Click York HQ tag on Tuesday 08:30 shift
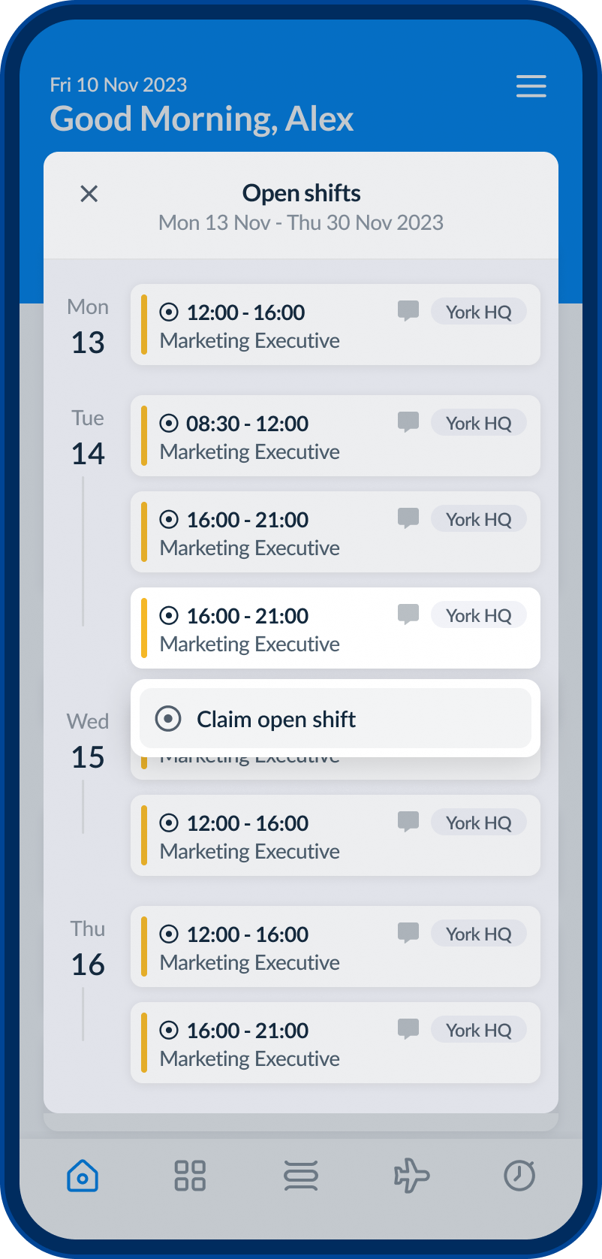602x1259 pixels. (x=478, y=423)
